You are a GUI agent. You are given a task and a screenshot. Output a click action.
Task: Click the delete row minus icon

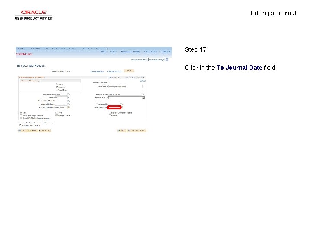(x=144, y=81)
